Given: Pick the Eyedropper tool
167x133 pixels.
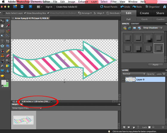Looking at the screenshot, I should [7, 26].
